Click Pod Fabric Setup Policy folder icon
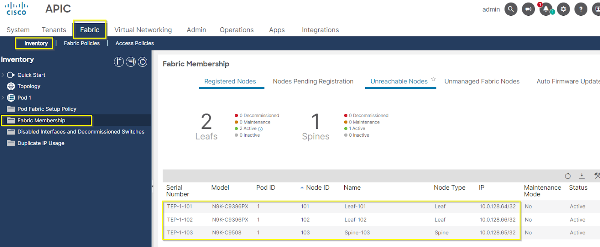 tap(11, 109)
